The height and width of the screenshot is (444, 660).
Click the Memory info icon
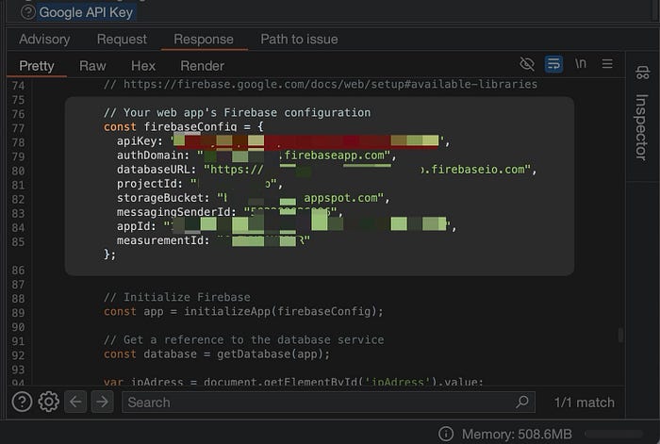click(446, 434)
